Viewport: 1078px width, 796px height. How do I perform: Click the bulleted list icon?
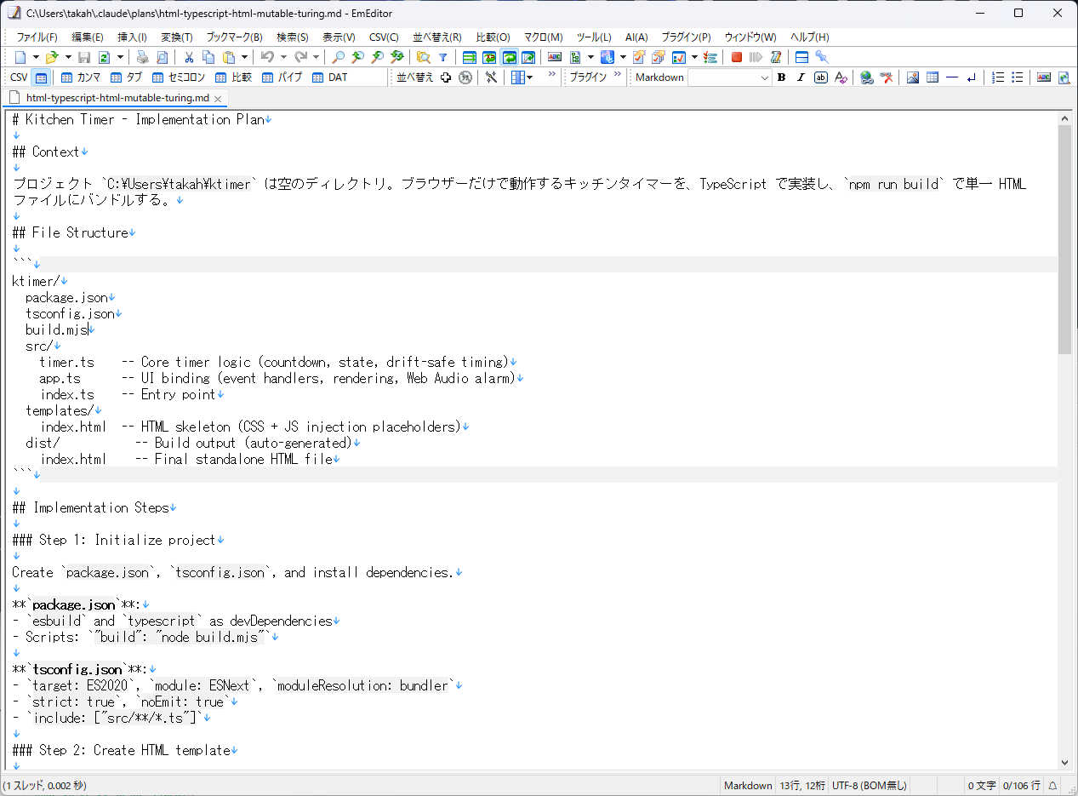click(x=1018, y=77)
